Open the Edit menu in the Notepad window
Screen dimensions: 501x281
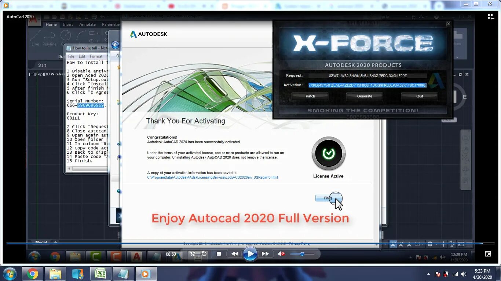click(x=82, y=56)
